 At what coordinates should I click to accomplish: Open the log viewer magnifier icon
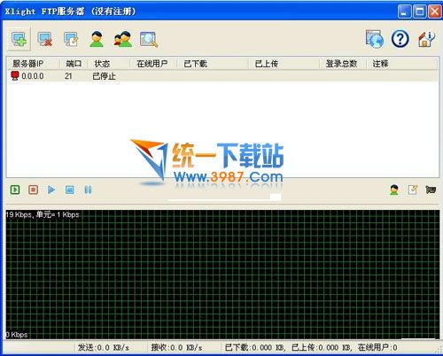coord(149,39)
